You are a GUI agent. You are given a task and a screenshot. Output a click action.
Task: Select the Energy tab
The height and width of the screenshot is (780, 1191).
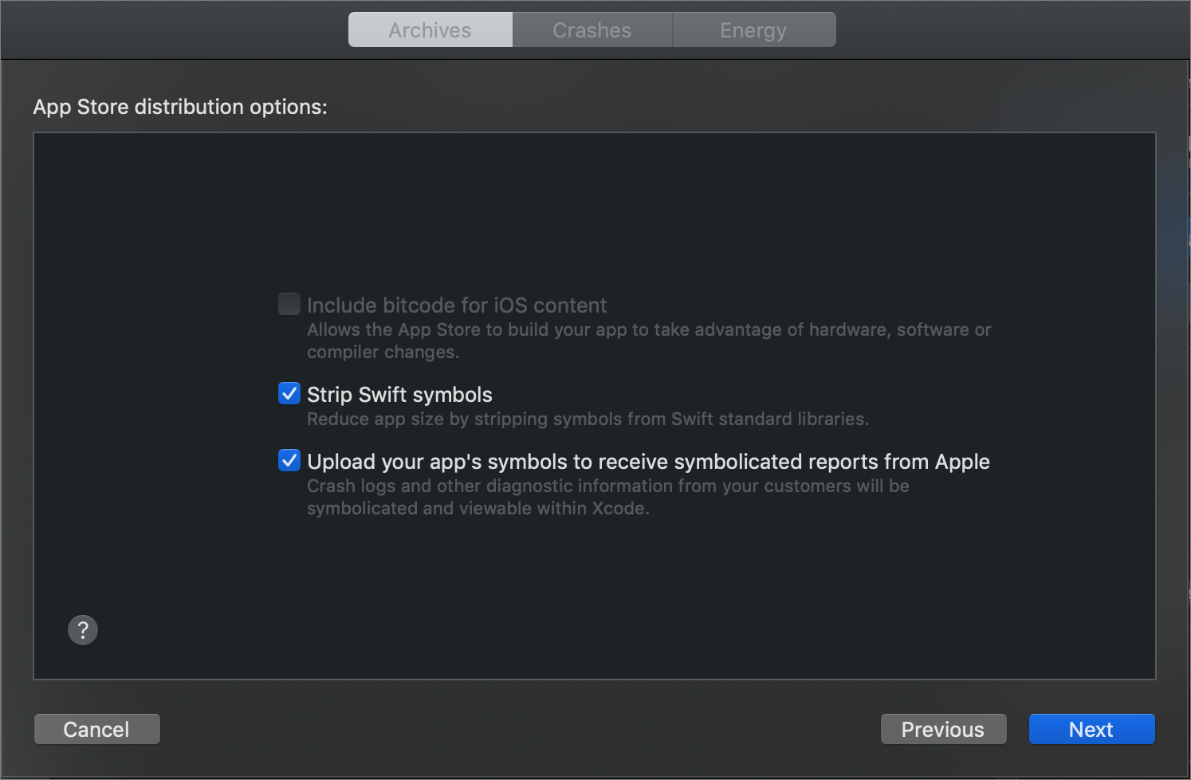click(753, 30)
